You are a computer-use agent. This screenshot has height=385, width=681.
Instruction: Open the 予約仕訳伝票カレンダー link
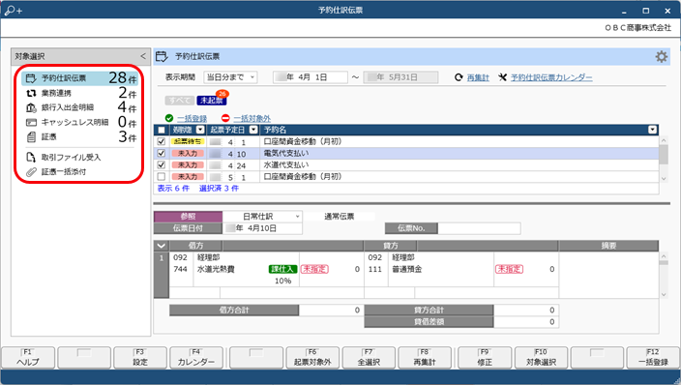tap(551, 77)
